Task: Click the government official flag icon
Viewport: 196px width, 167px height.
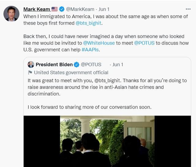Action: (x=30, y=73)
